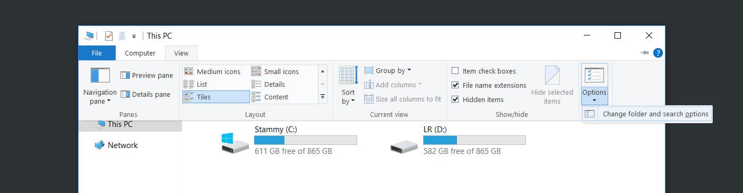This screenshot has width=743, height=193.
Task: Open the File tab
Action: [97, 53]
